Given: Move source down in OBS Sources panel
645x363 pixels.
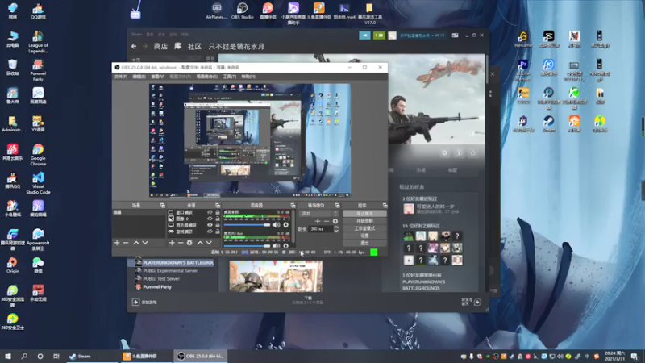Looking at the screenshot, I should [209, 243].
